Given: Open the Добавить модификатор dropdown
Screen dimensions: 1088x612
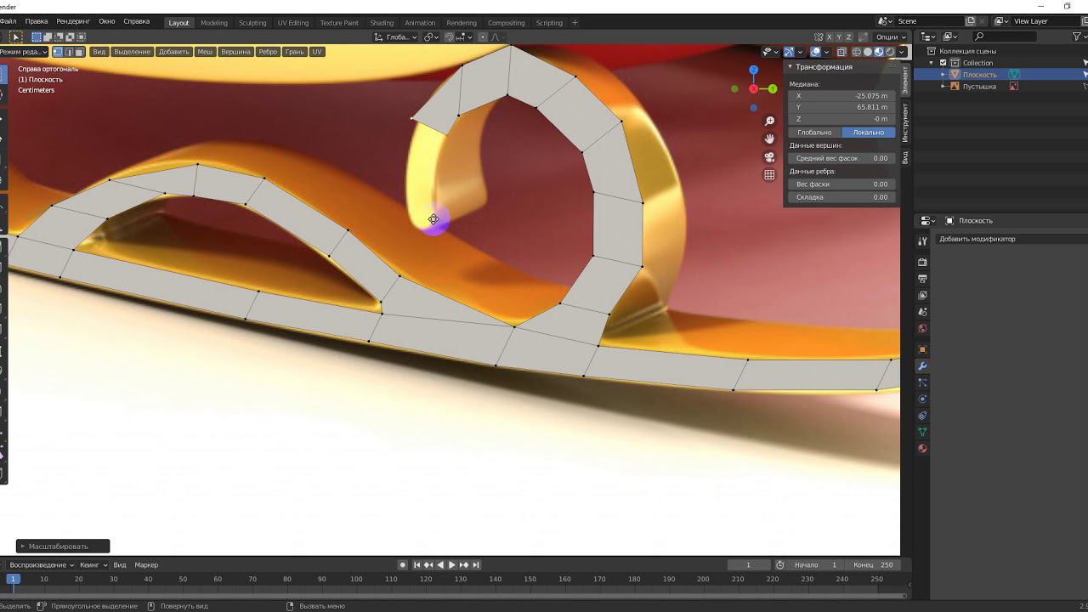Looking at the screenshot, I should tap(977, 239).
